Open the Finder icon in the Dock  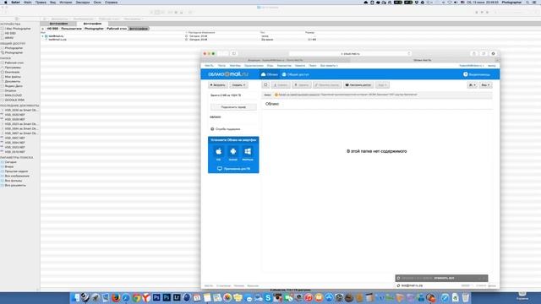[x=75, y=297]
